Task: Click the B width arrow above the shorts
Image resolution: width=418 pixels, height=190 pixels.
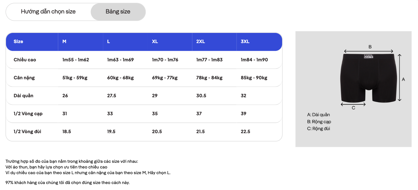Action: pyautogui.click(x=368, y=51)
